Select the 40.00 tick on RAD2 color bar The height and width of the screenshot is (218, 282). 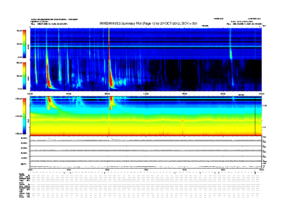[x=19, y=31]
